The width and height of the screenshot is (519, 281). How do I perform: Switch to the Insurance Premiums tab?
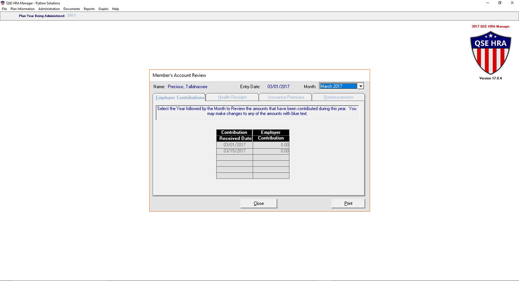286,97
